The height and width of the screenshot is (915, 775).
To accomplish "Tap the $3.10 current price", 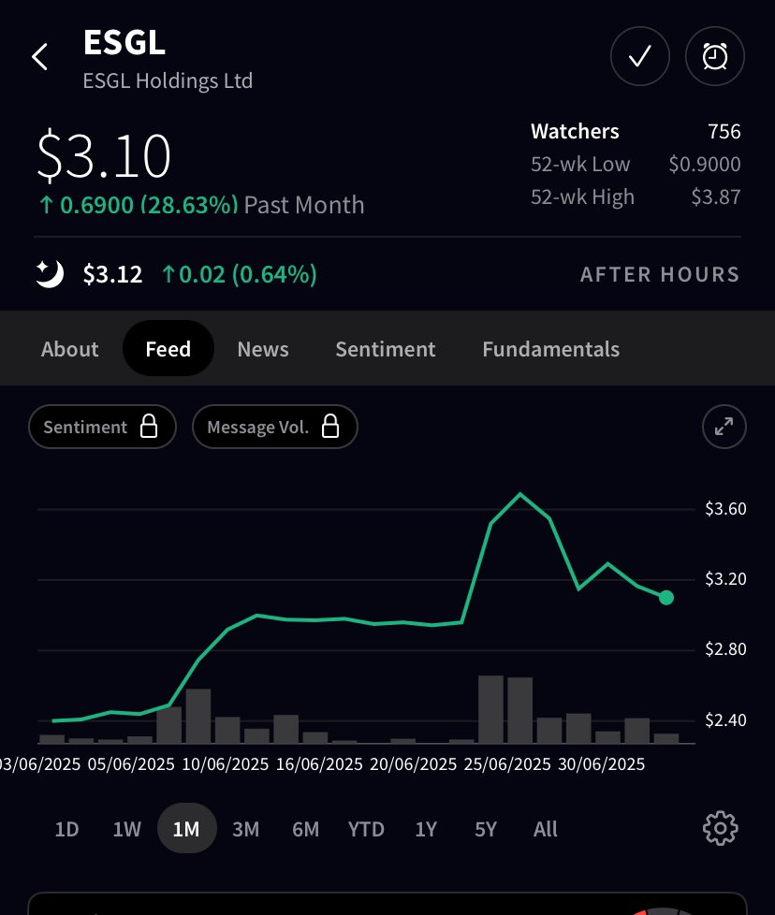I will coord(103,156).
